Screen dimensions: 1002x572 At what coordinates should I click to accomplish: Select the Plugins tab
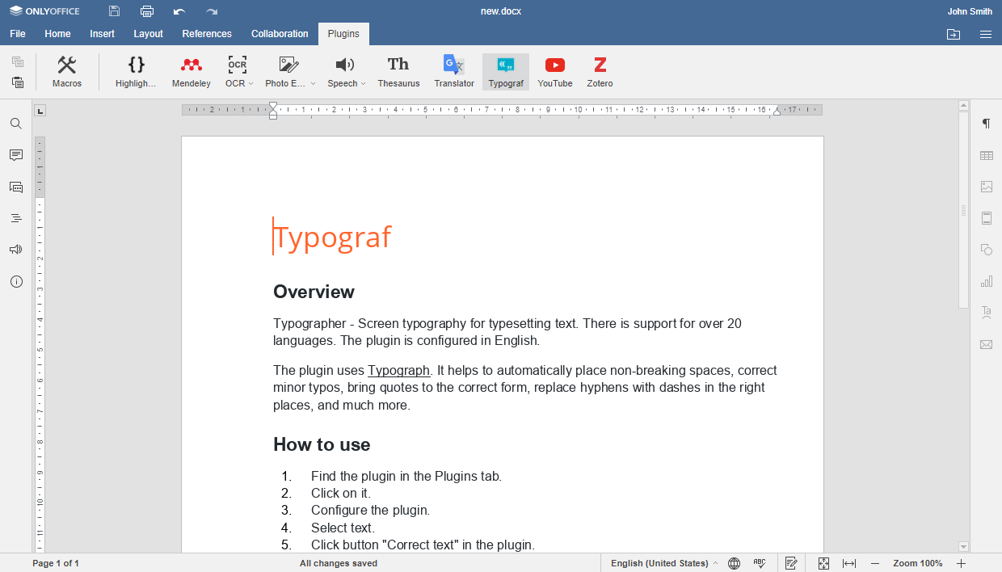(343, 34)
